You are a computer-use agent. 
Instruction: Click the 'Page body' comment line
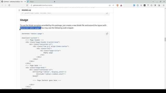pos(33,65)
